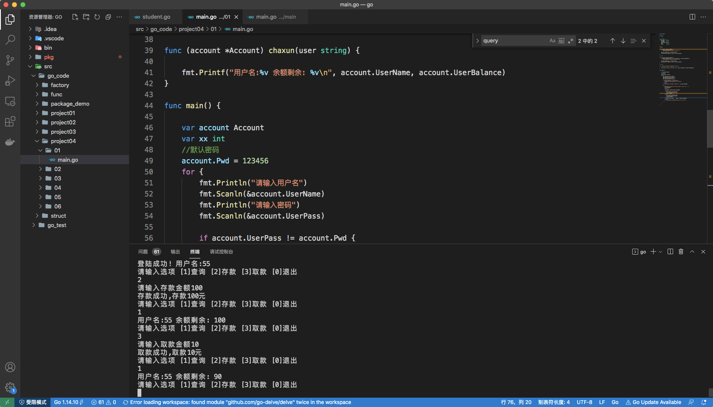Click the New File icon in explorer
The image size is (713, 407).
(75, 17)
